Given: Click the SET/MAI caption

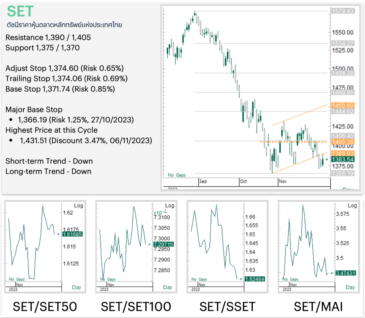Looking at the screenshot, I should point(318,306).
